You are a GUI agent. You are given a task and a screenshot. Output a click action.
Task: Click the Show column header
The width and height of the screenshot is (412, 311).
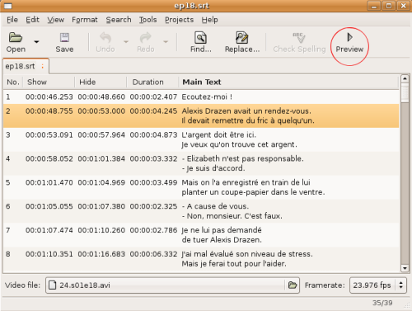click(x=49, y=82)
